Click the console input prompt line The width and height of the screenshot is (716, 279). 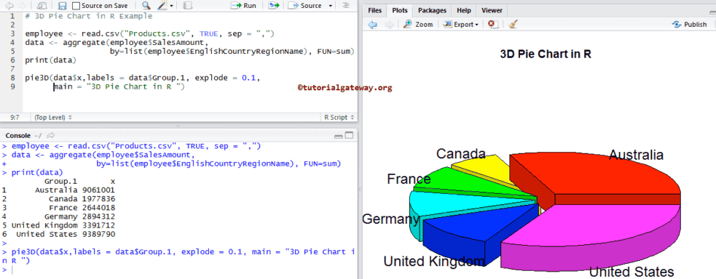[178, 270]
